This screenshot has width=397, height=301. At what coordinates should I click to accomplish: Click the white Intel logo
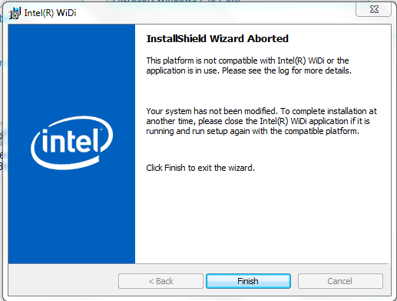(71, 143)
